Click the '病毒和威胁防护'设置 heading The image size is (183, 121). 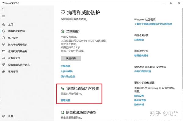pyautogui.click(x=82, y=89)
